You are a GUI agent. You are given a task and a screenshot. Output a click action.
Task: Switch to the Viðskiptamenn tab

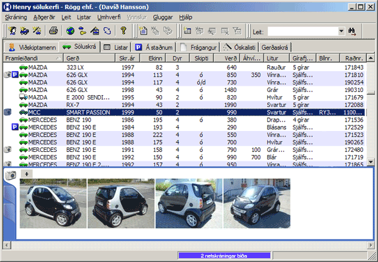pos(31,47)
